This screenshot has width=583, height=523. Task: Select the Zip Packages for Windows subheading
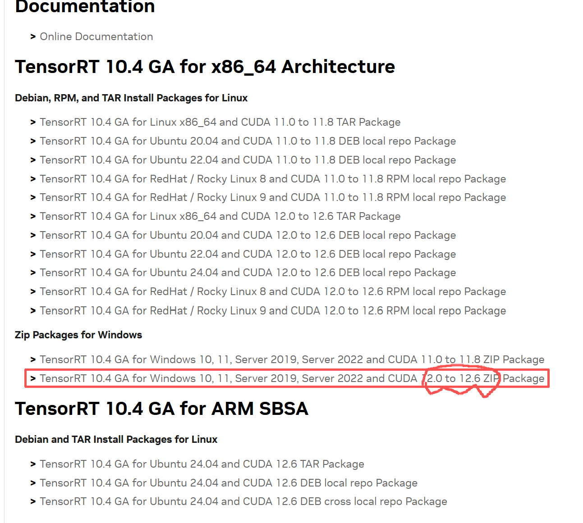pyautogui.click(x=78, y=335)
